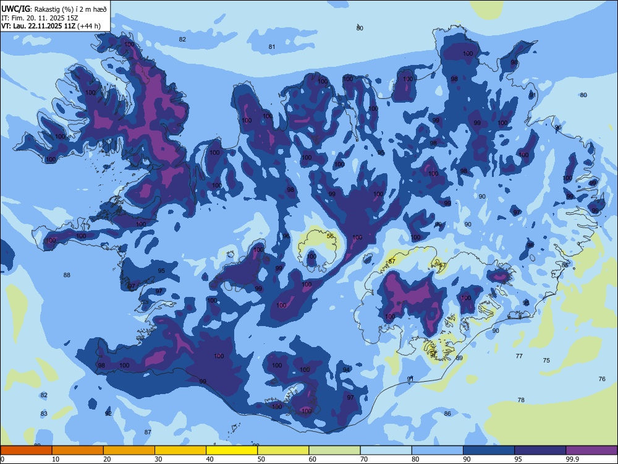This screenshot has height=464, width=618.
Task: Click the map value '77' off the southeast coast
Action: pos(520,356)
